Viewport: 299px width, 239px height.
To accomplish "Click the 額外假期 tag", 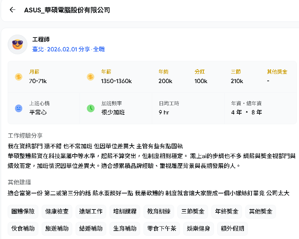I will (233, 228).
